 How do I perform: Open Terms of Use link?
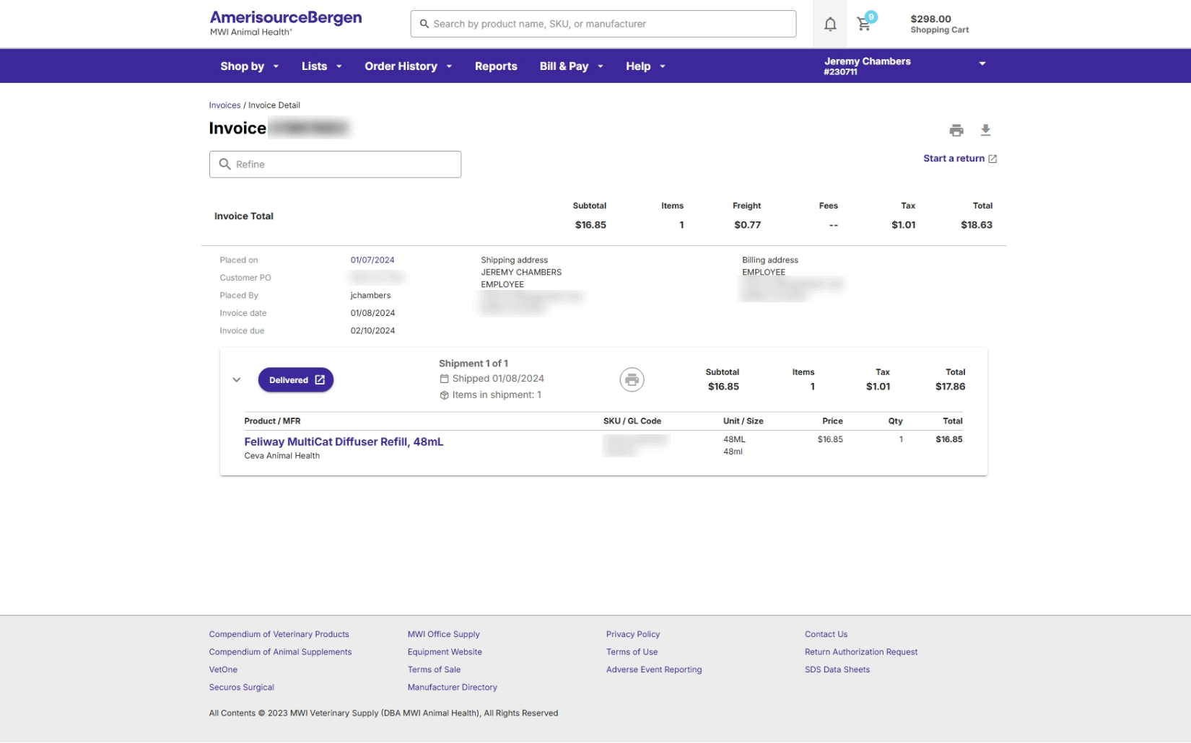click(632, 652)
